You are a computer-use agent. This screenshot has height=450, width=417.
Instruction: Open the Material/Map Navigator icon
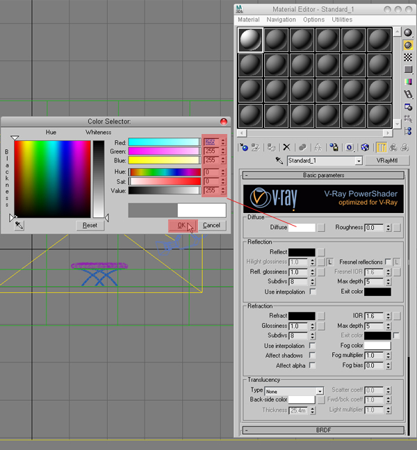click(408, 131)
